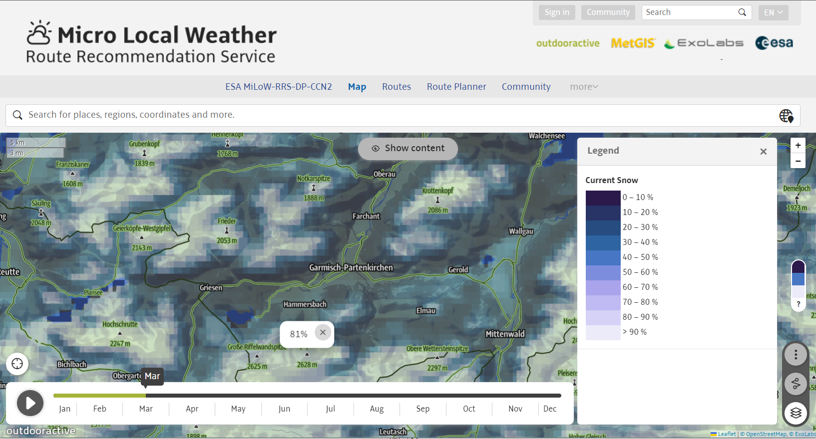Select Feb on the timeline
816x439 pixels.
coord(100,409)
